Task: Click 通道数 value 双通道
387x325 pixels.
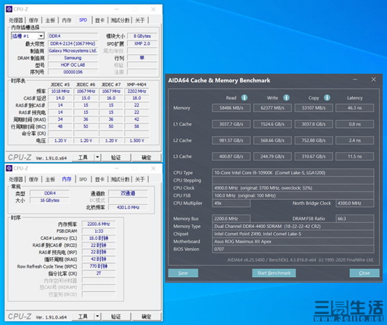Action: click(128, 193)
